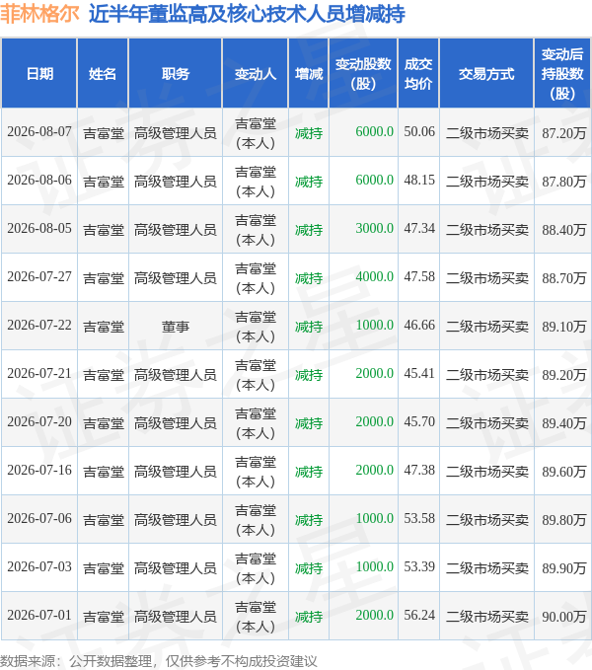Click the 近半年董监高及核心技术人员增减持 heading
592x670 pixels.
coord(247,14)
